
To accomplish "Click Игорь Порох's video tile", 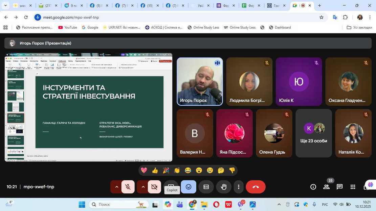I will (200, 82).
